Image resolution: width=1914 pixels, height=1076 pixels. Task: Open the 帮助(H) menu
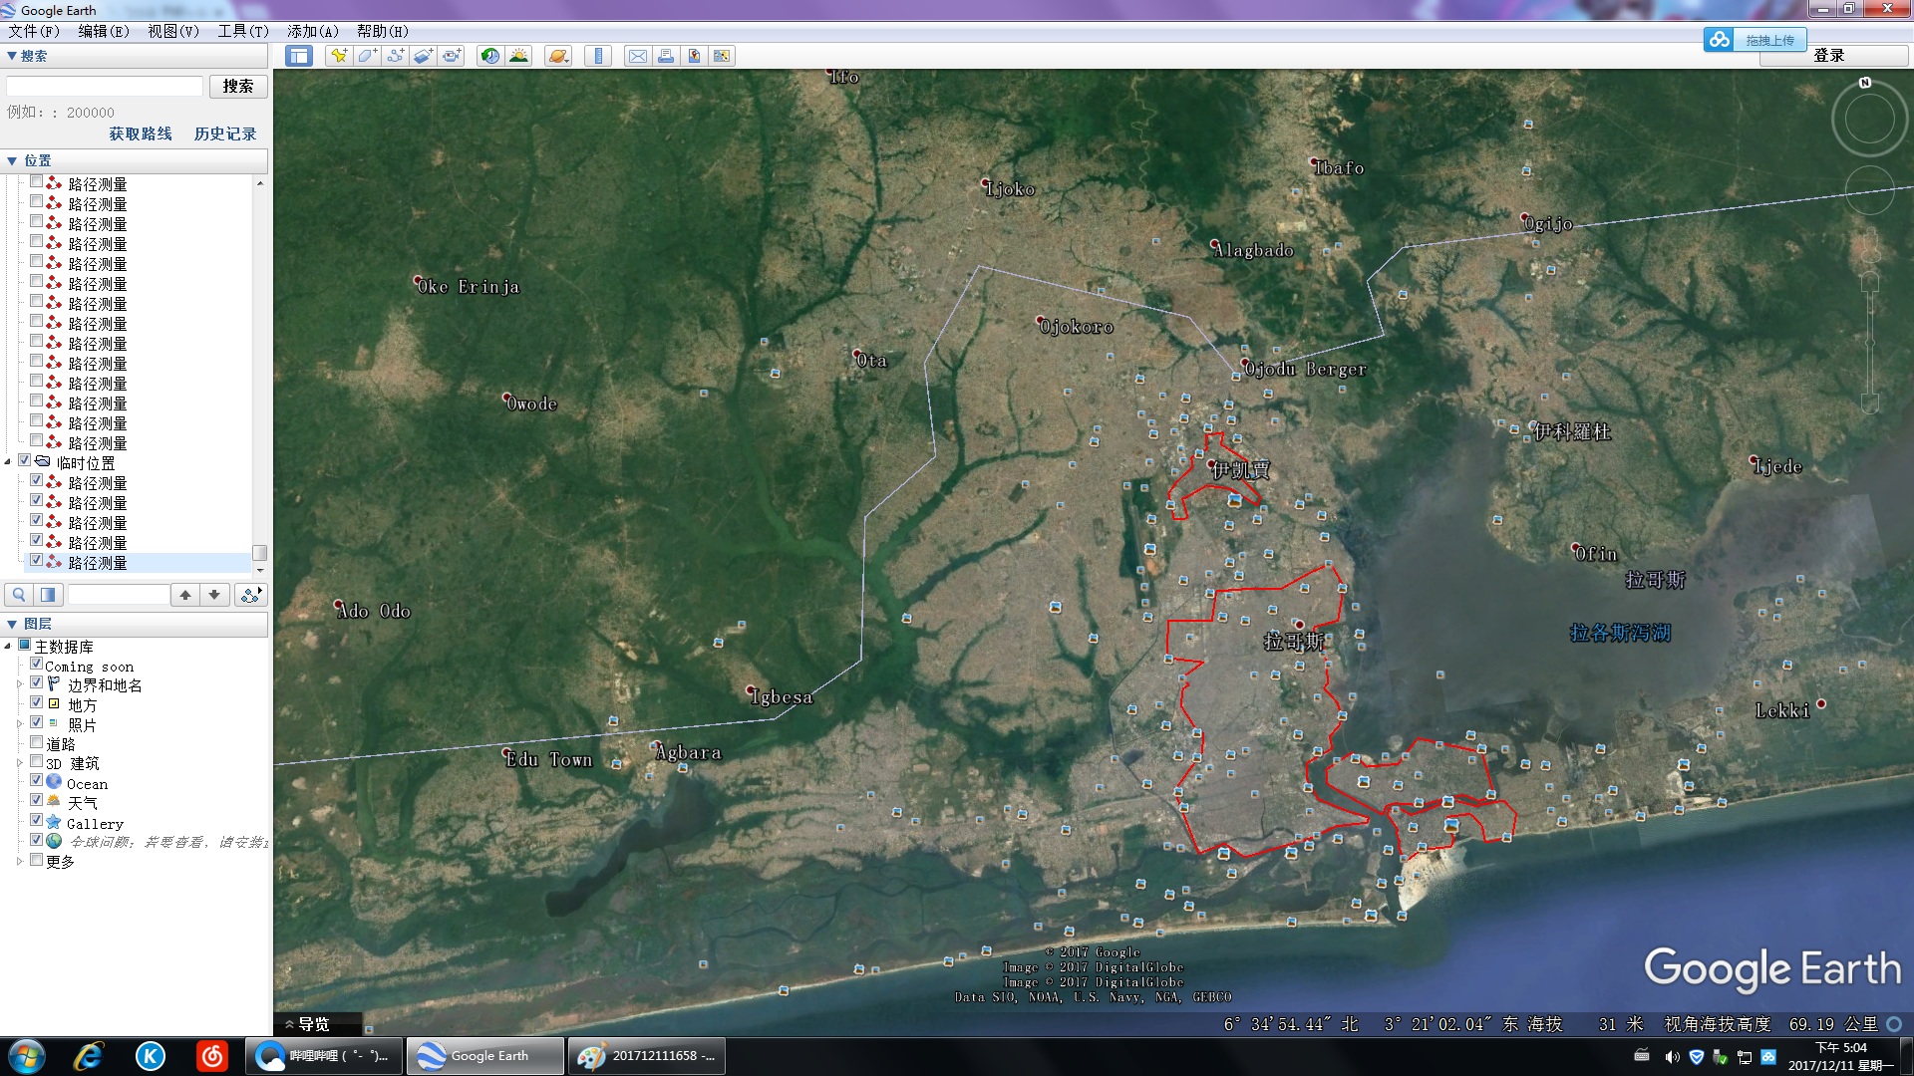[x=383, y=31]
